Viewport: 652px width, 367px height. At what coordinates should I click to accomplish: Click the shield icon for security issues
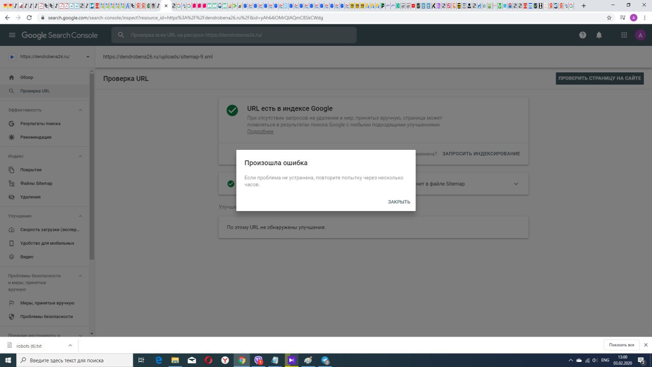coord(11,317)
